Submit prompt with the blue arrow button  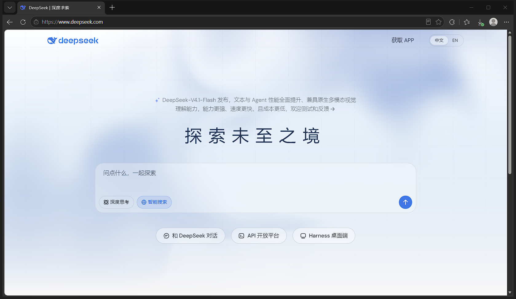[405, 202]
